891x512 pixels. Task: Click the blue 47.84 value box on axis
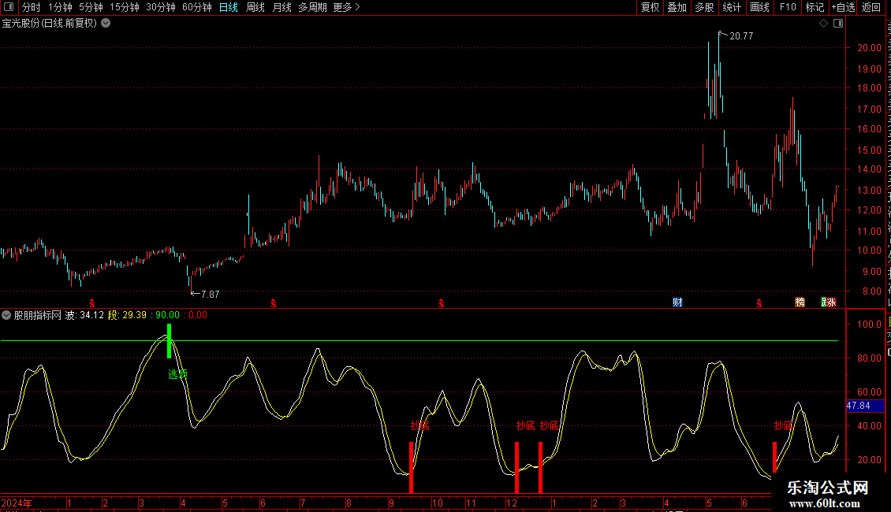coord(865,406)
